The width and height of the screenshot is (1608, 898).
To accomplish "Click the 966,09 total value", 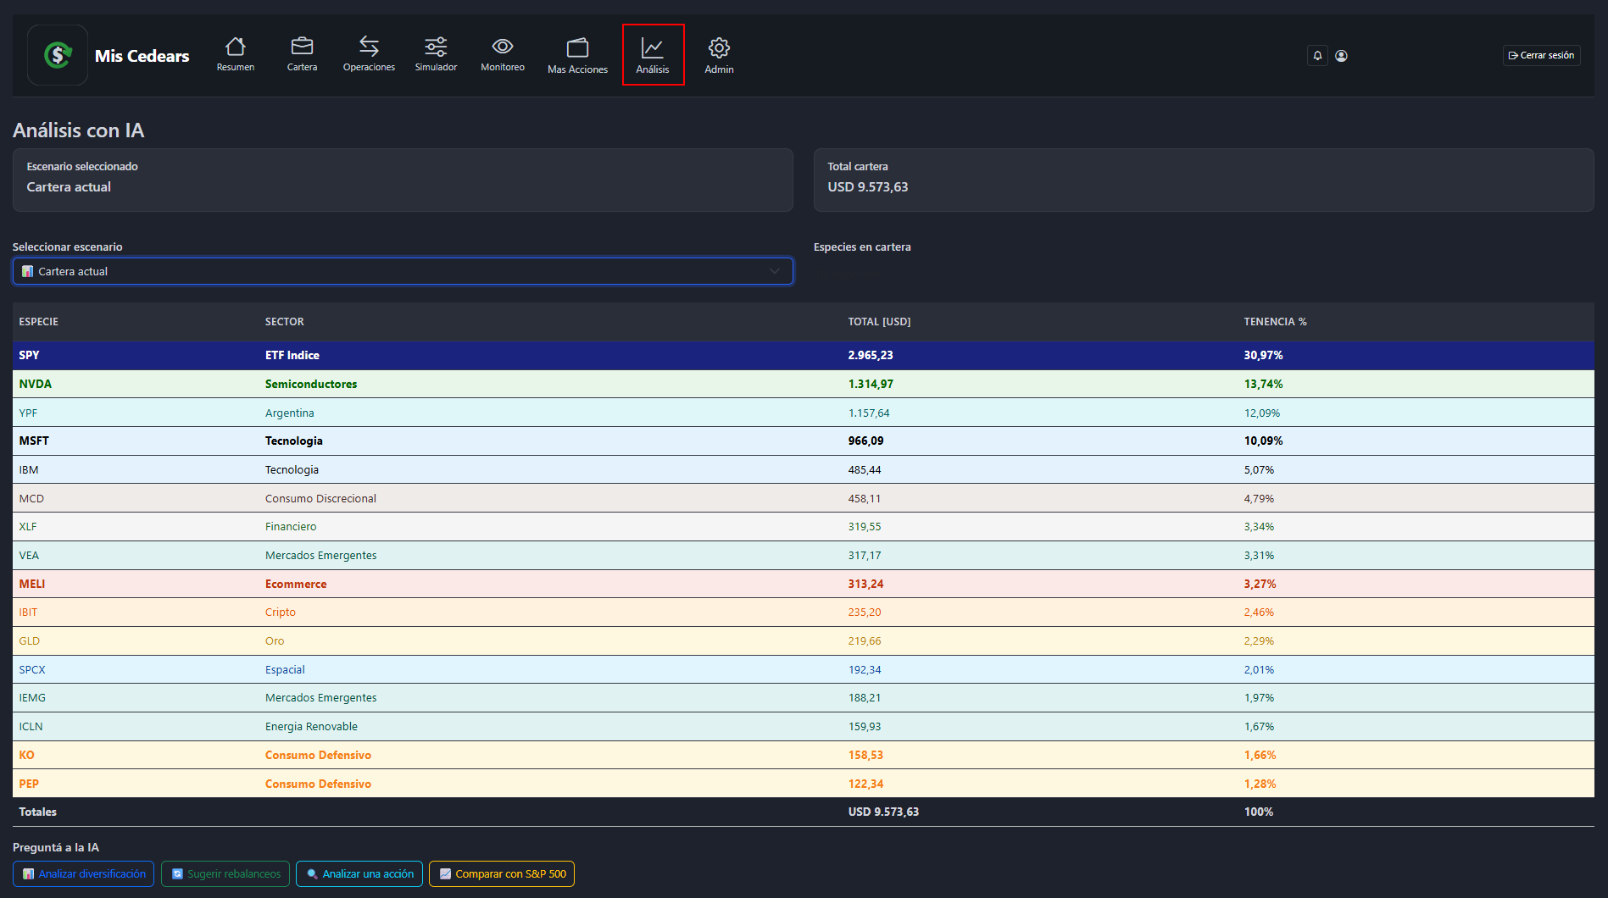I will click(865, 441).
